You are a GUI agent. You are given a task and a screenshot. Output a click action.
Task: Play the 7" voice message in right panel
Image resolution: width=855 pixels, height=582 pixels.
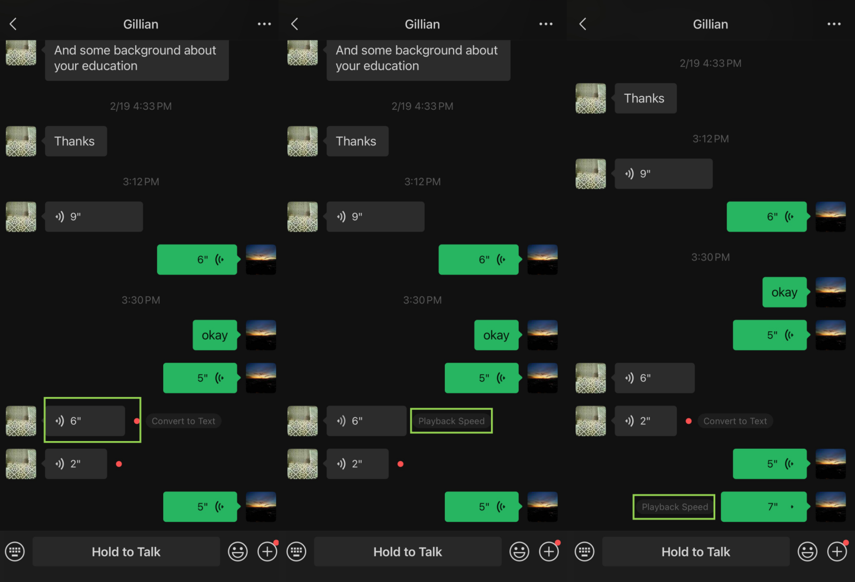pos(764,507)
